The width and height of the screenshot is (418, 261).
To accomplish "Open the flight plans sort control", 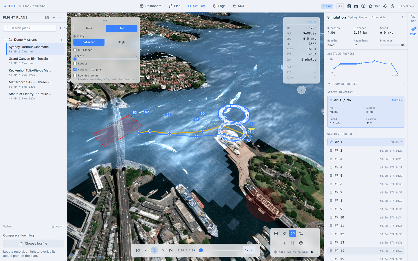I will coord(63,28).
